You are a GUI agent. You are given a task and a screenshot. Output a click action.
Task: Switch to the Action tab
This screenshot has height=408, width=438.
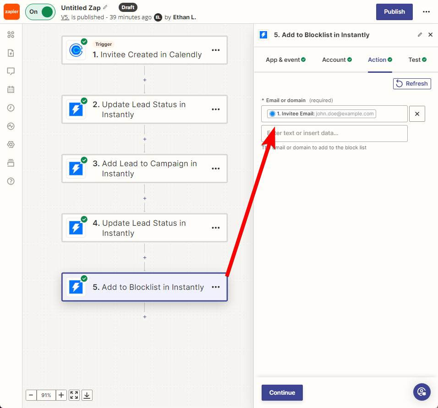[x=380, y=60]
